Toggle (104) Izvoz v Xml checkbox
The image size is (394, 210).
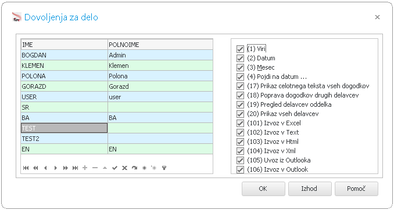[x=240, y=151]
